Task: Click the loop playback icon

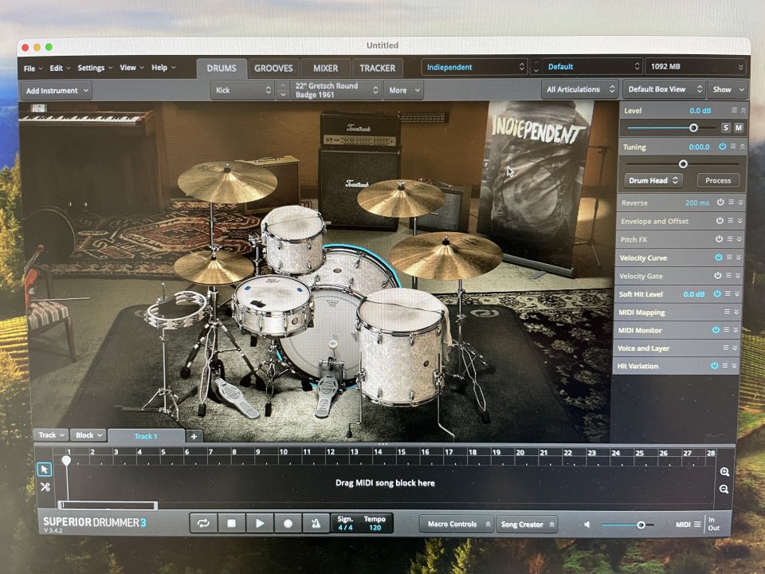Action: click(x=204, y=524)
